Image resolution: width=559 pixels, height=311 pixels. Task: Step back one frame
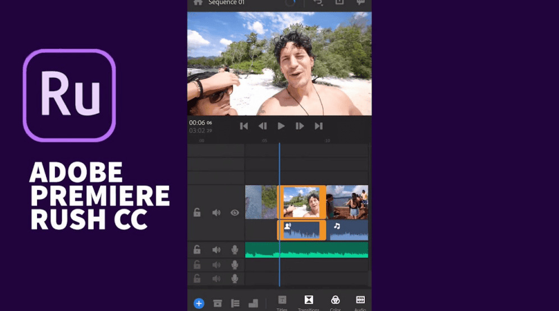click(262, 126)
